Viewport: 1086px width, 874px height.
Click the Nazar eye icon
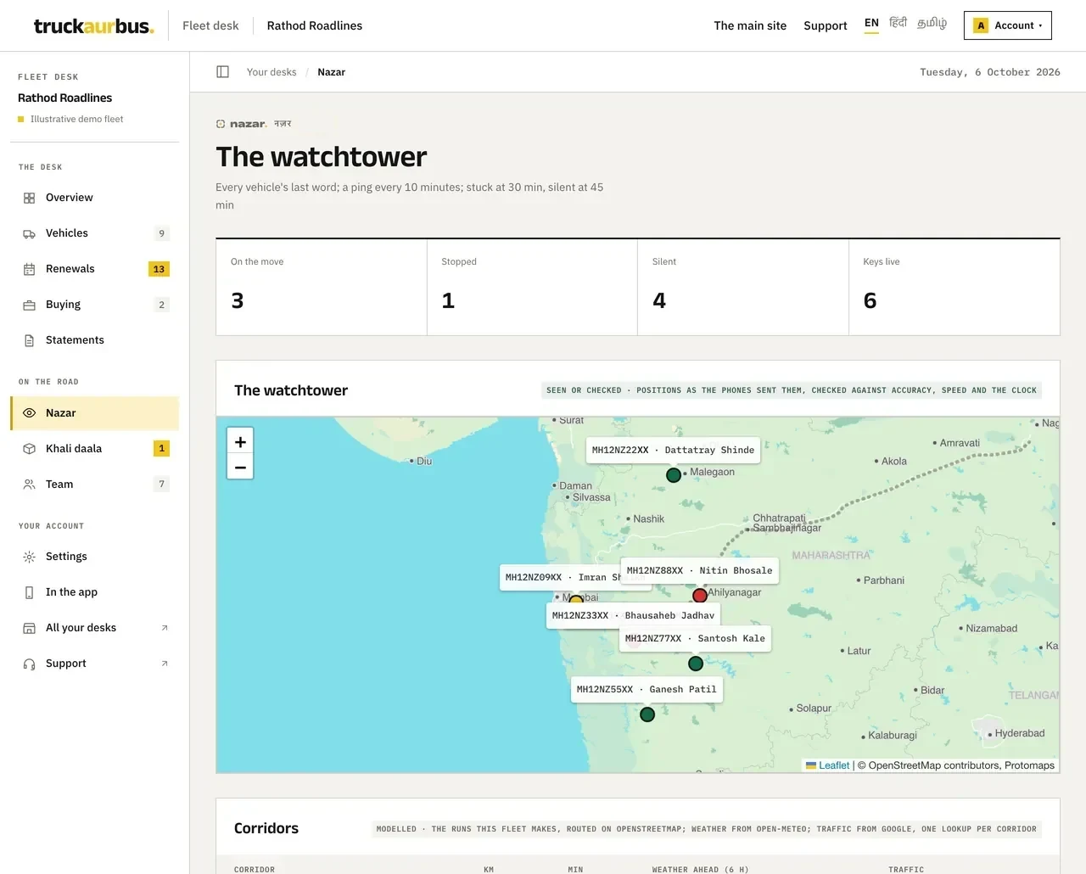[x=29, y=413]
